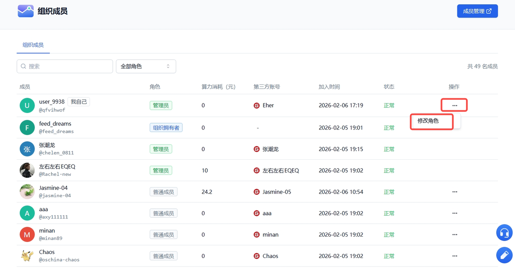Viewport: 515px width, 268px height.
Task: Click the 普通成员 tag in aaa row
Action: point(163,213)
